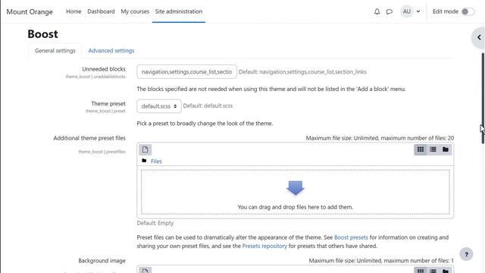Viewport: 485px width, 273px height.
Task: Click Additional theme preset files label
Action: click(89, 138)
